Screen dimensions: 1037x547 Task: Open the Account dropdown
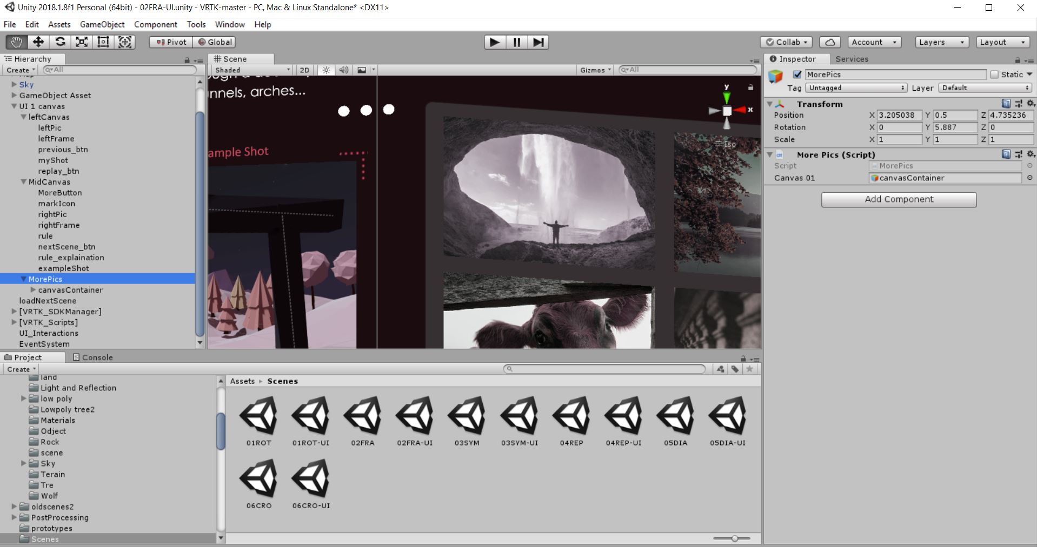[874, 42]
